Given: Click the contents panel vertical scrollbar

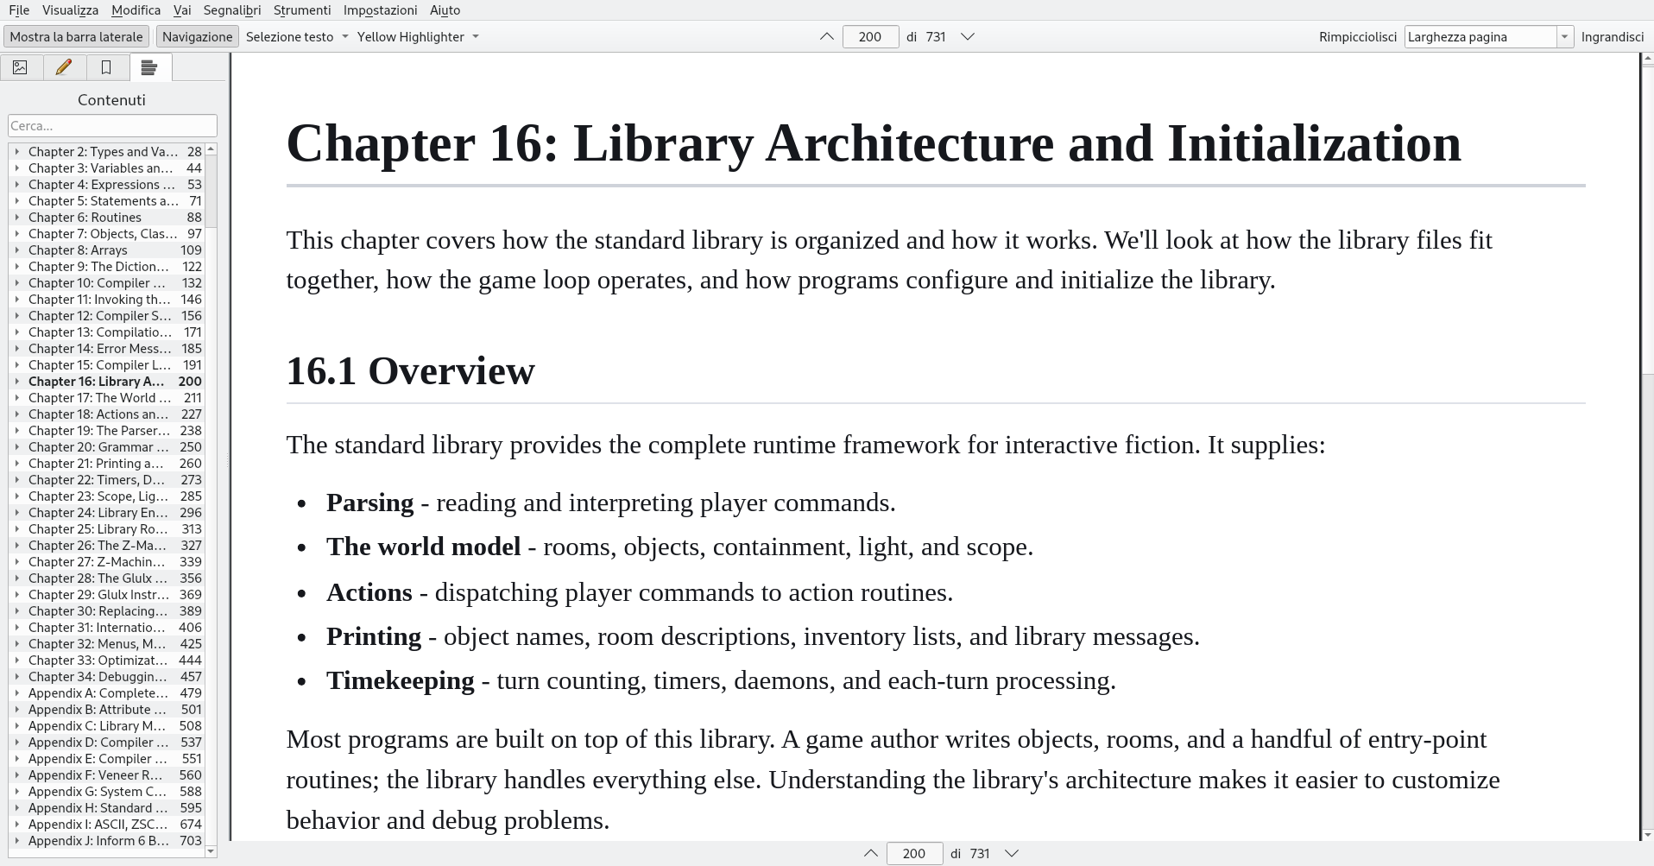Looking at the screenshot, I should (211, 501).
